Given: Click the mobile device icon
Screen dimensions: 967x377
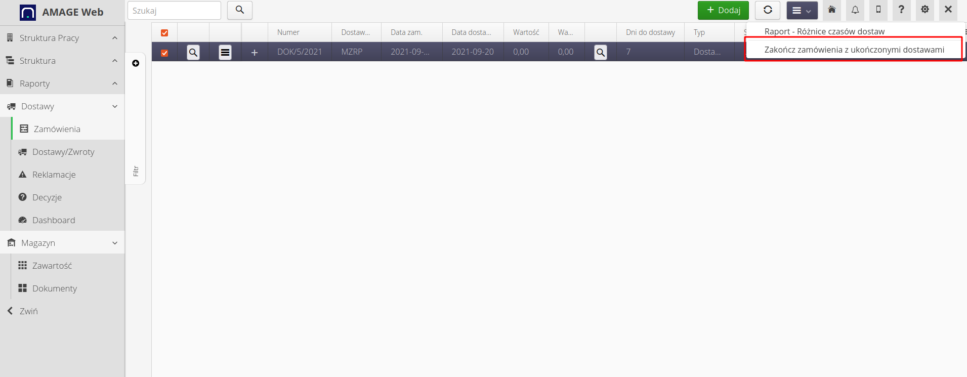Looking at the screenshot, I should [878, 10].
